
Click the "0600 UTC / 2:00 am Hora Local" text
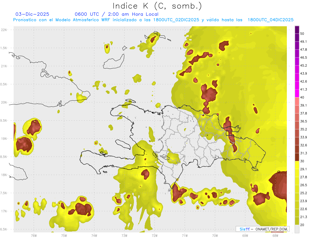coord(116,14)
